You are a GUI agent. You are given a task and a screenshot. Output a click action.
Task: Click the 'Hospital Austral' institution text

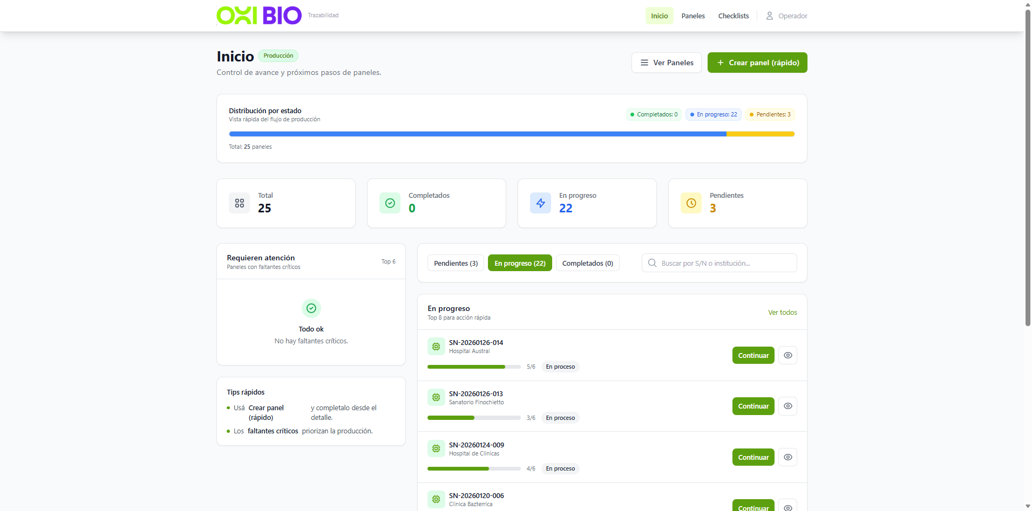[x=470, y=351]
